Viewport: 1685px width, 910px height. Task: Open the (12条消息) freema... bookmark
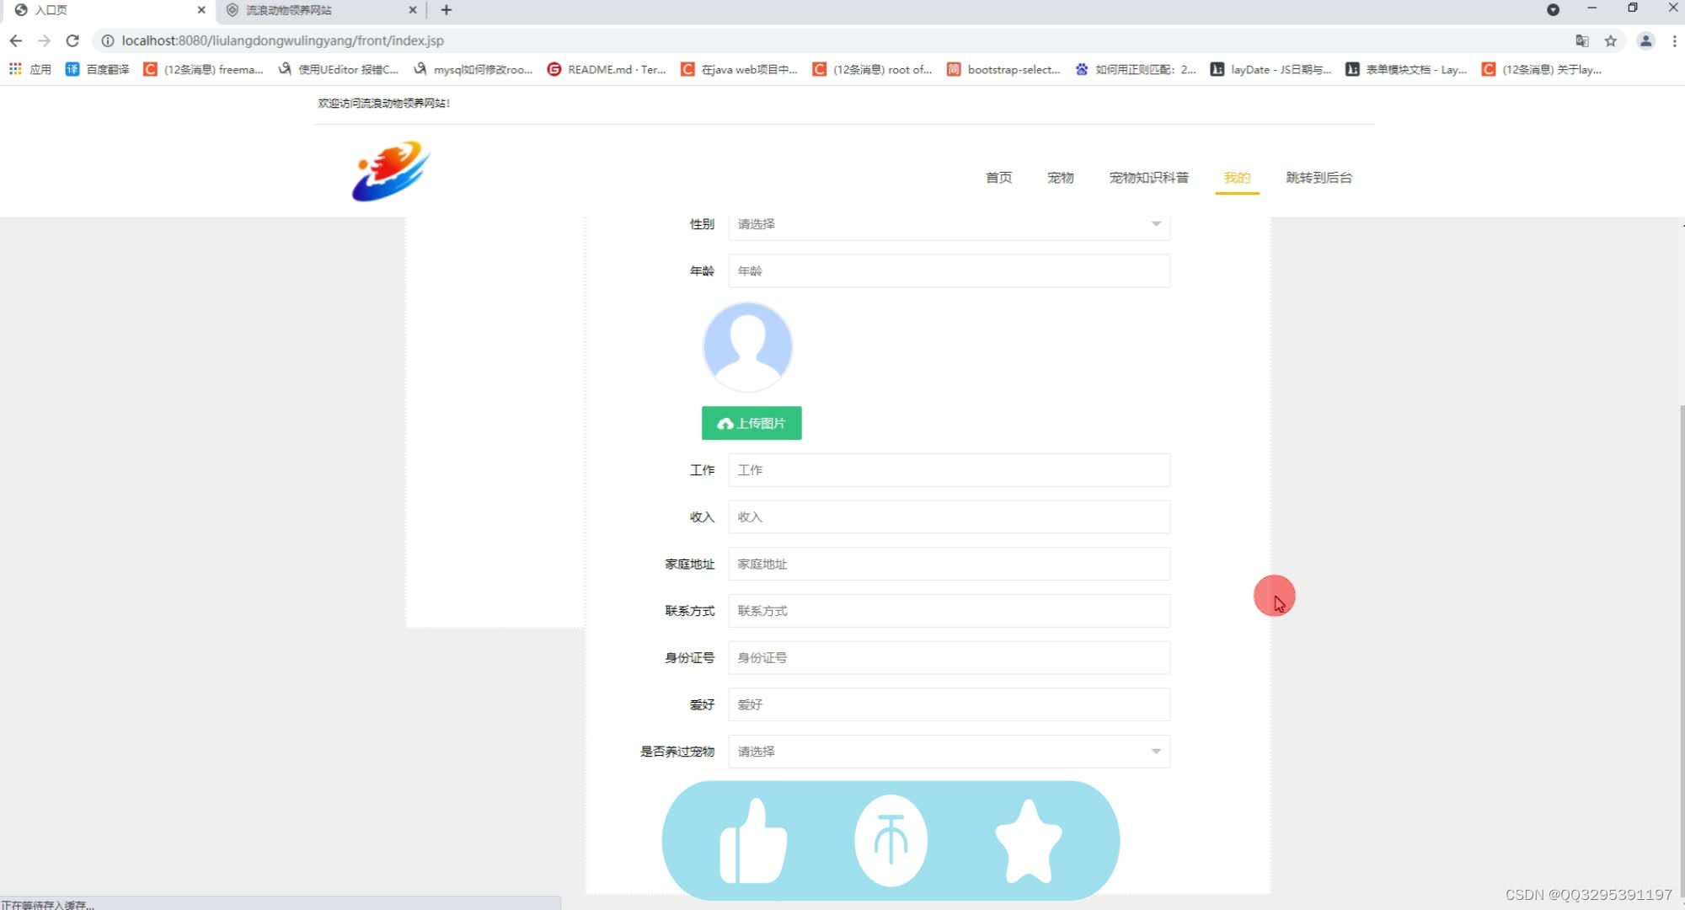pyautogui.click(x=204, y=69)
